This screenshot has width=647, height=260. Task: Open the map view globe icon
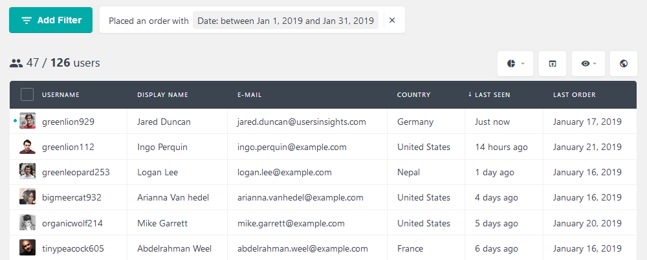coord(624,63)
